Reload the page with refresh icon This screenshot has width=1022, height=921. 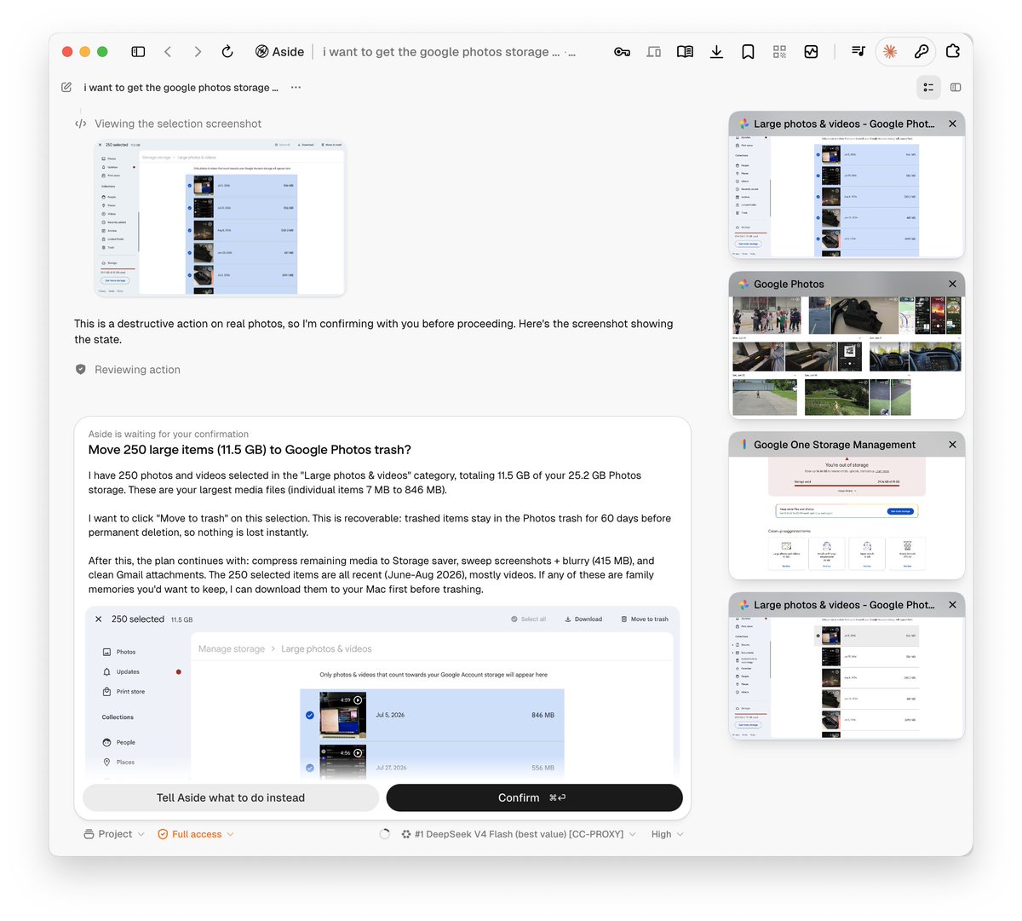[x=227, y=52]
